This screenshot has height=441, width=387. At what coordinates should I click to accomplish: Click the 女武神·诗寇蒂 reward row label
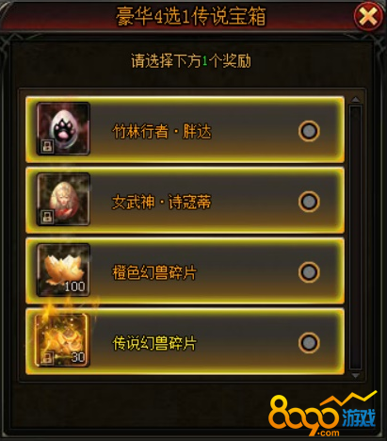coord(162,202)
